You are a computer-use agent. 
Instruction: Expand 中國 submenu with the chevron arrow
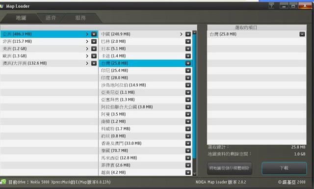point(181,34)
